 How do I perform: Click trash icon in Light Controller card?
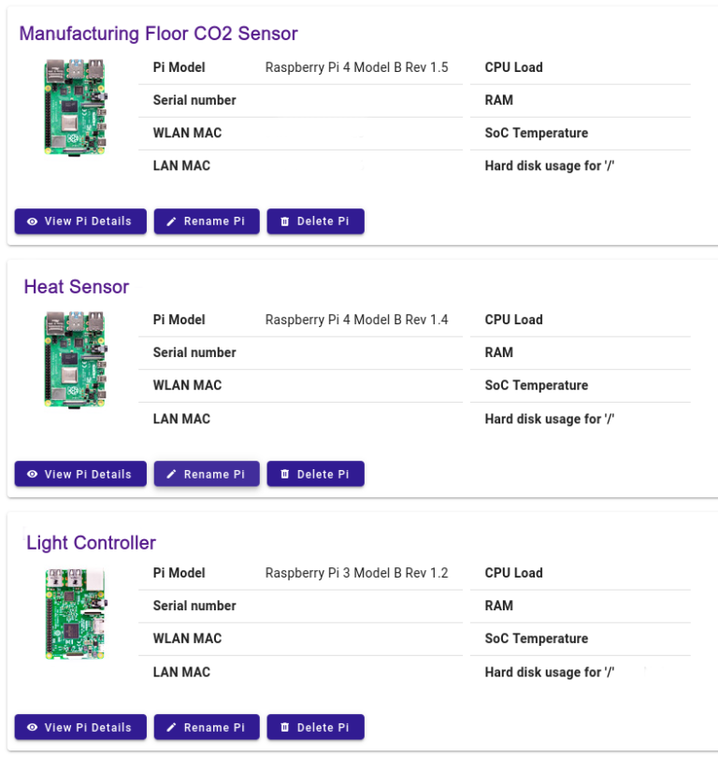[x=285, y=727]
